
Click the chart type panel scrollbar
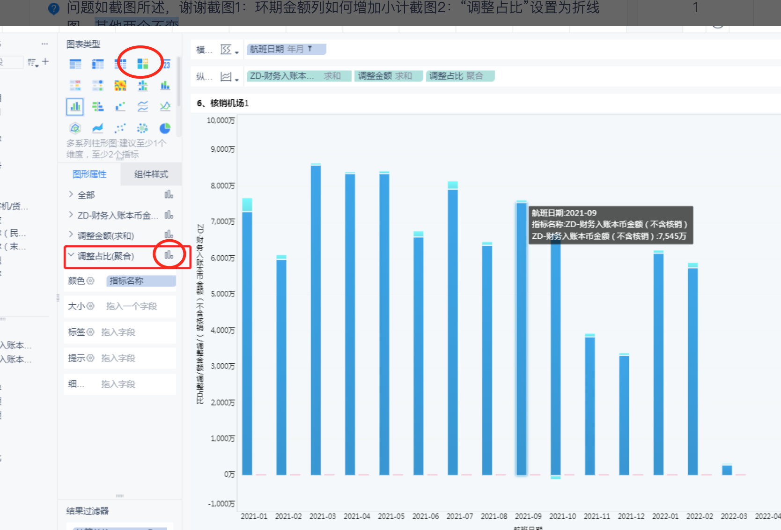tap(179, 82)
